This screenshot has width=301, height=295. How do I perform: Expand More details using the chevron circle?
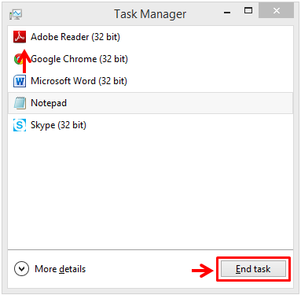(x=21, y=269)
